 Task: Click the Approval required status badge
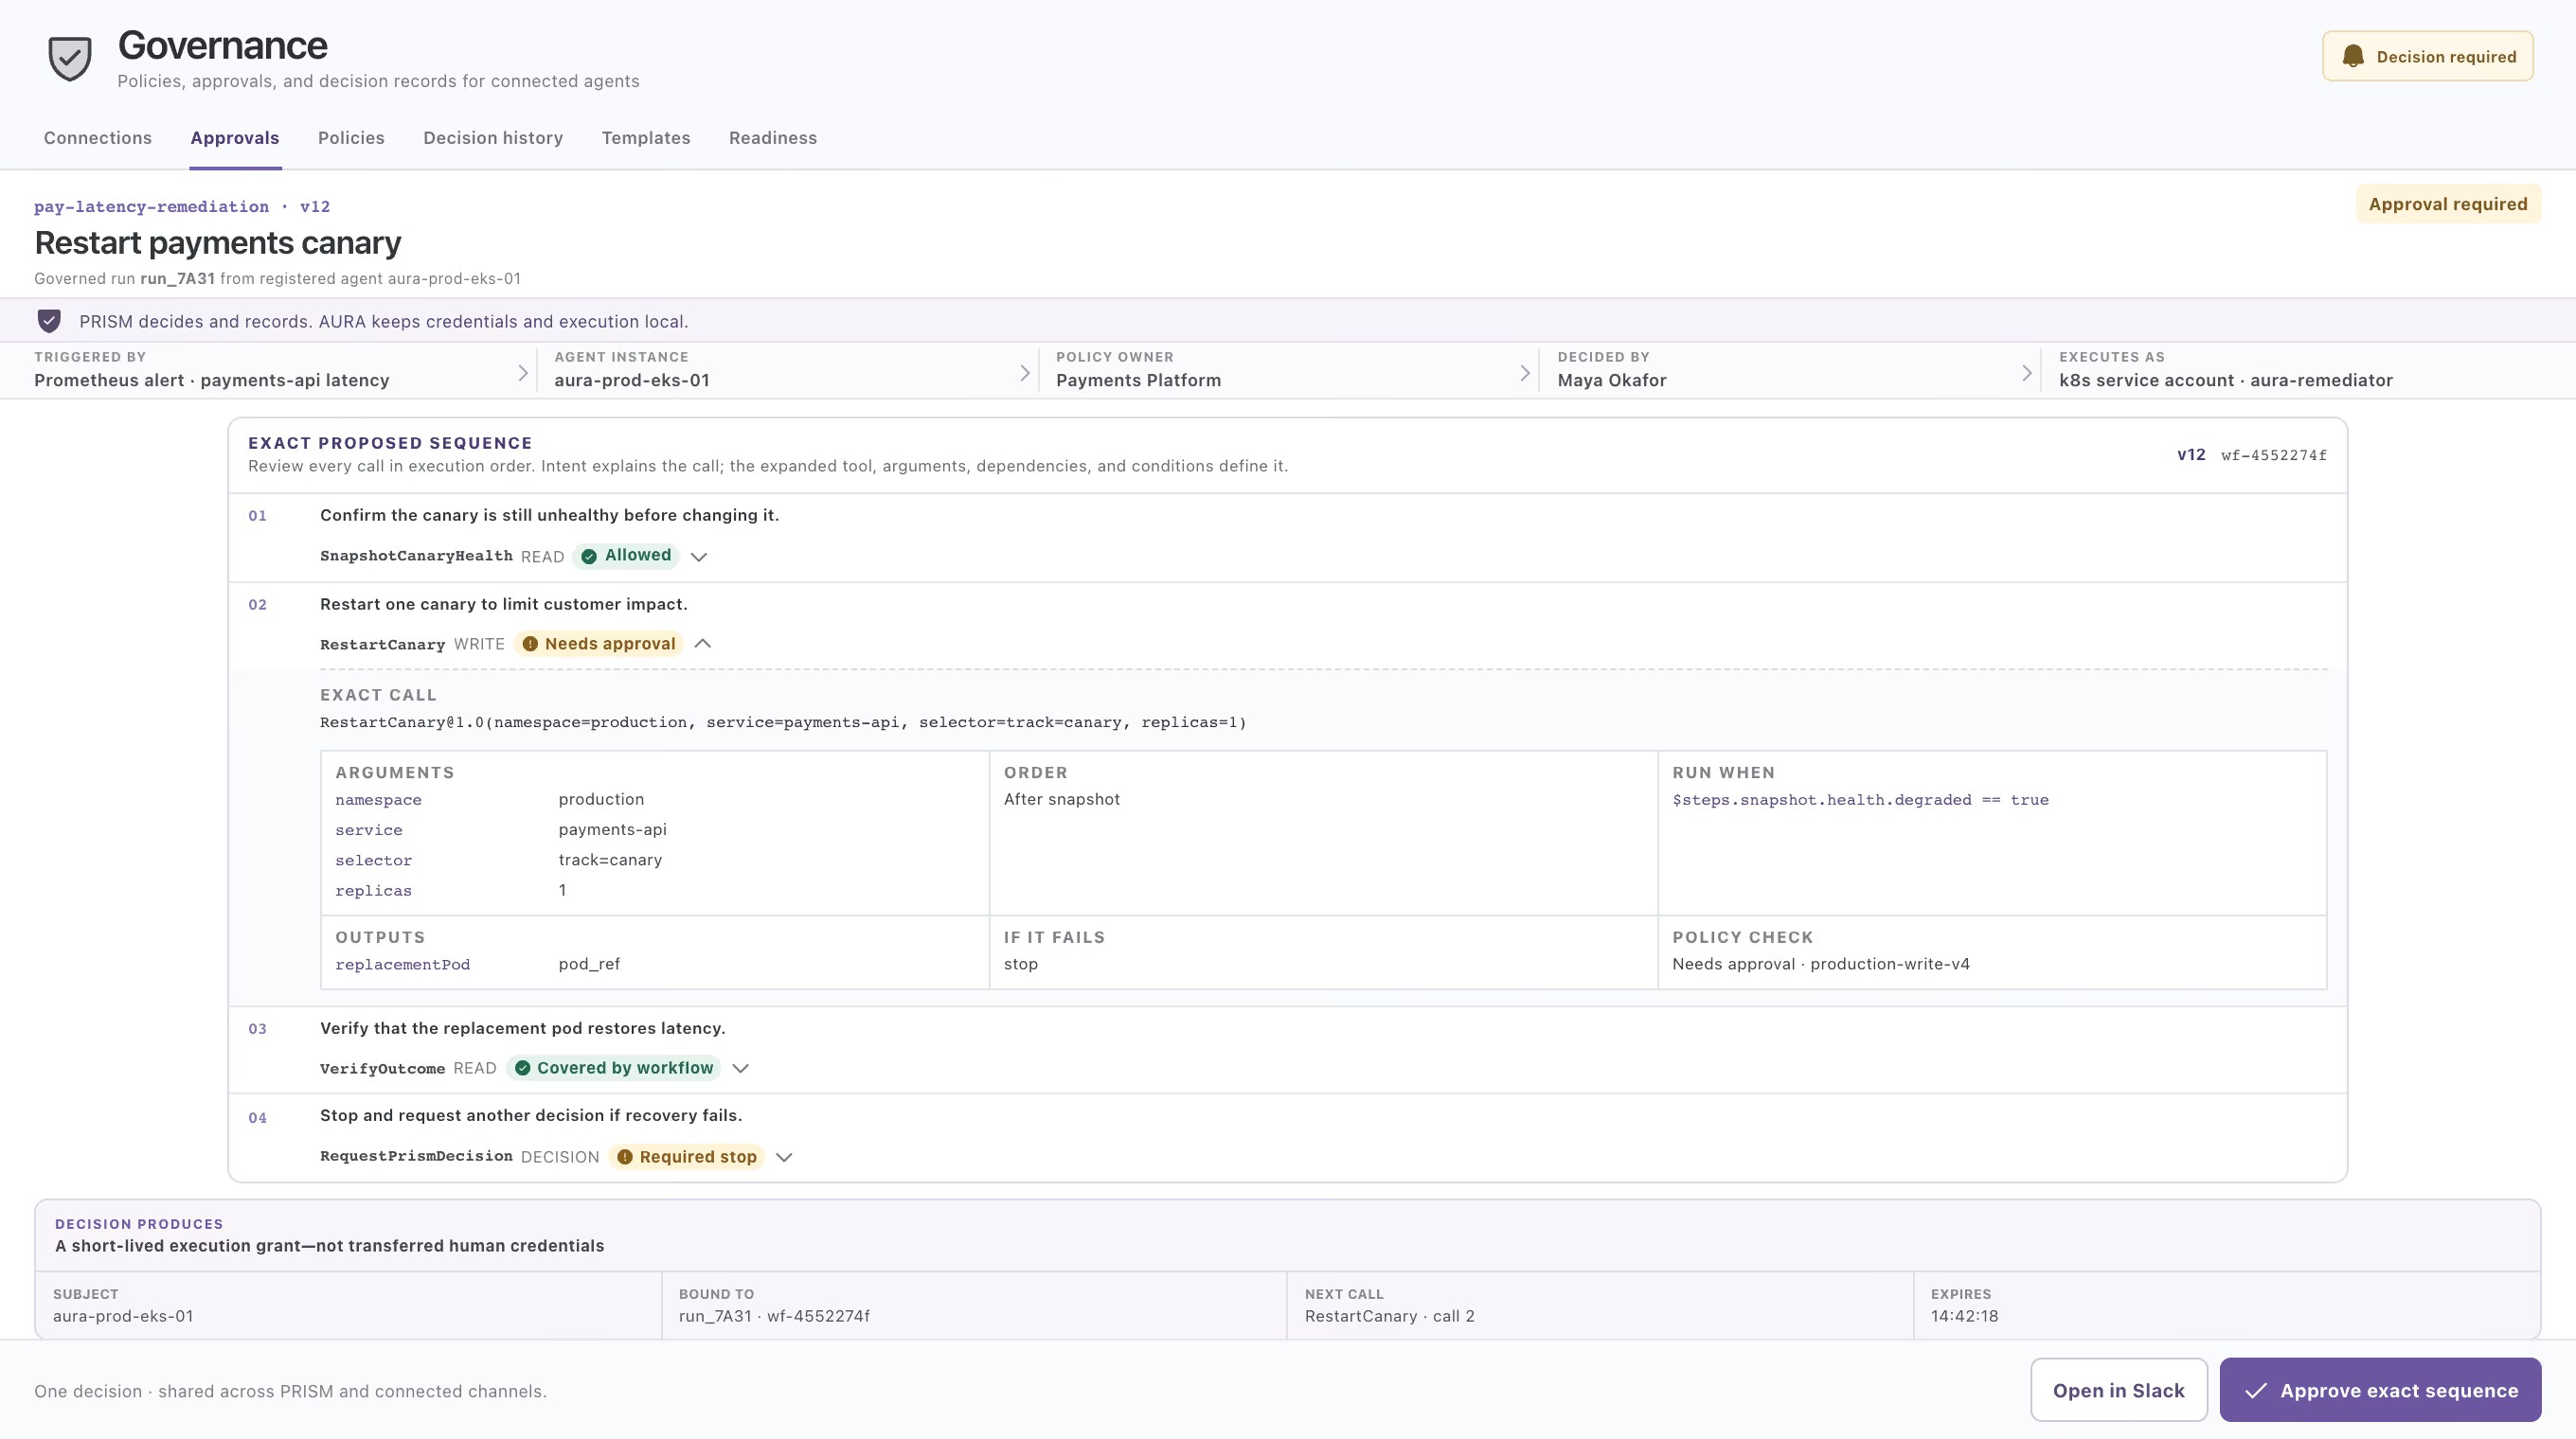click(x=2448, y=204)
